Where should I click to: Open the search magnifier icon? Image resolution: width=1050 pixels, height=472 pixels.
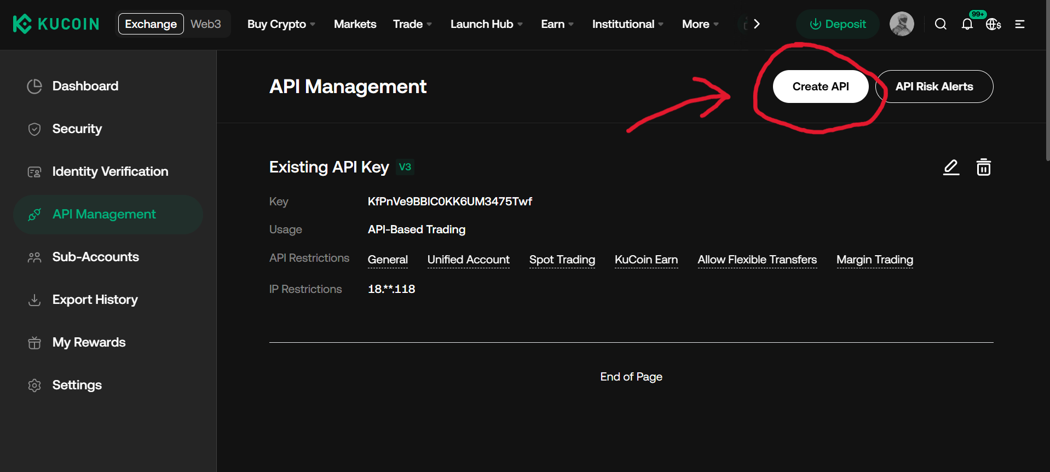point(941,24)
